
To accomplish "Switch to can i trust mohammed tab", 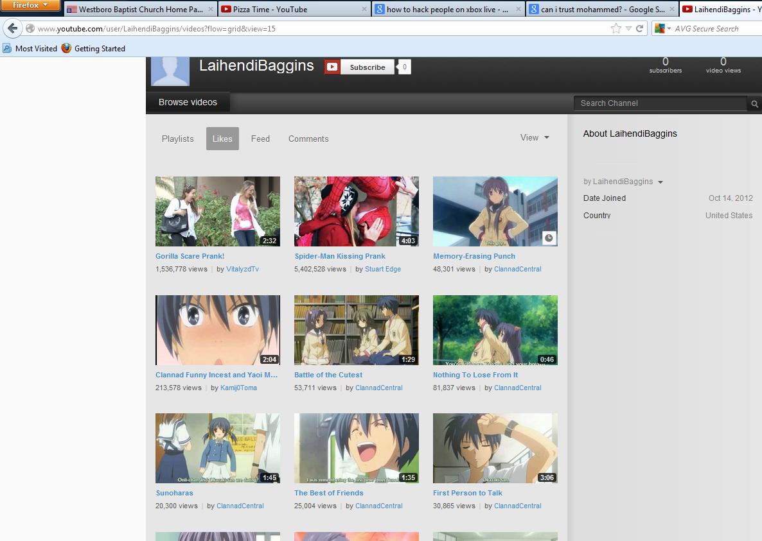I will pos(601,9).
